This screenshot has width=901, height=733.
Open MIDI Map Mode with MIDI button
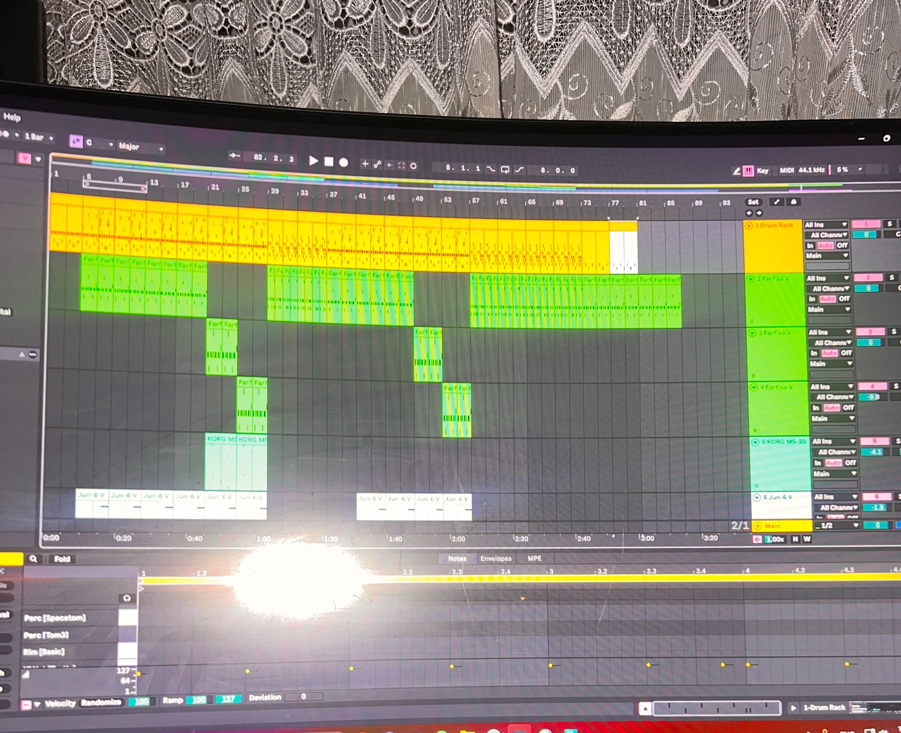787,170
